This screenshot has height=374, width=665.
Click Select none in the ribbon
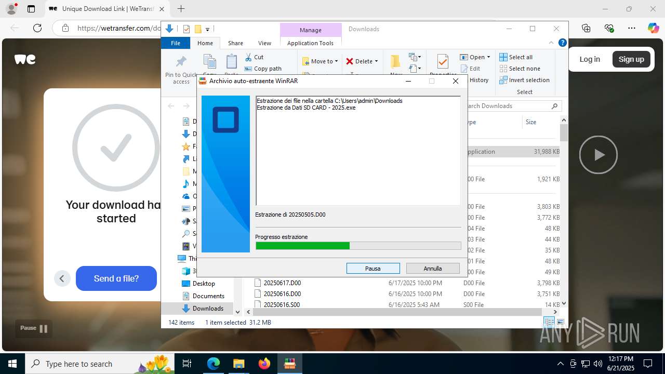(x=520, y=69)
